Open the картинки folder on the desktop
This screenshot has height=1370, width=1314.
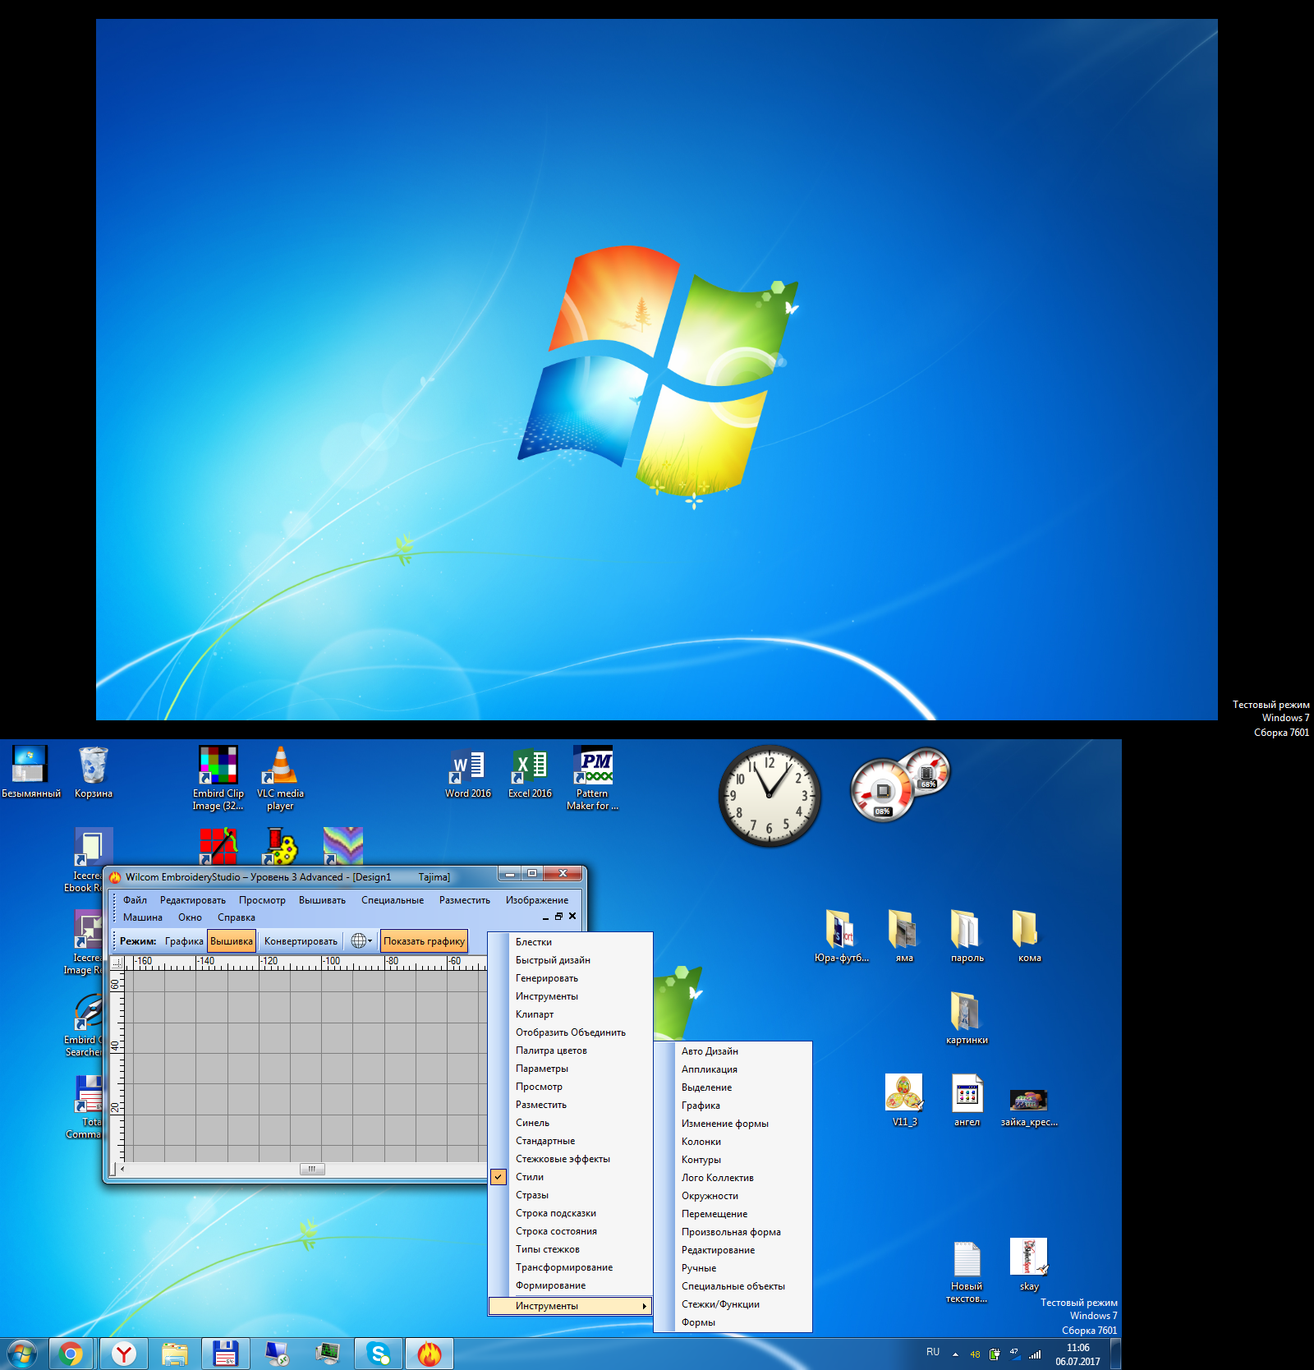[967, 1018]
